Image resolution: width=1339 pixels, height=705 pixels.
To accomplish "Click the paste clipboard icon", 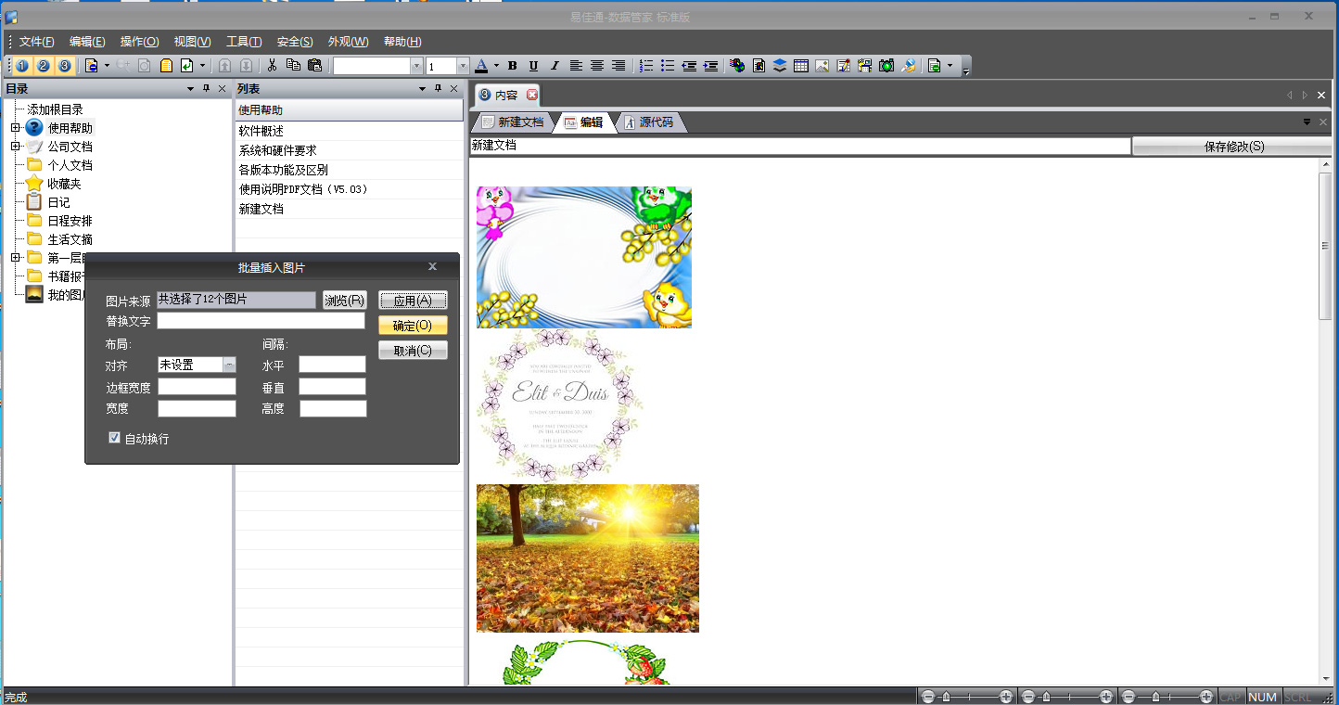I will click(x=314, y=66).
